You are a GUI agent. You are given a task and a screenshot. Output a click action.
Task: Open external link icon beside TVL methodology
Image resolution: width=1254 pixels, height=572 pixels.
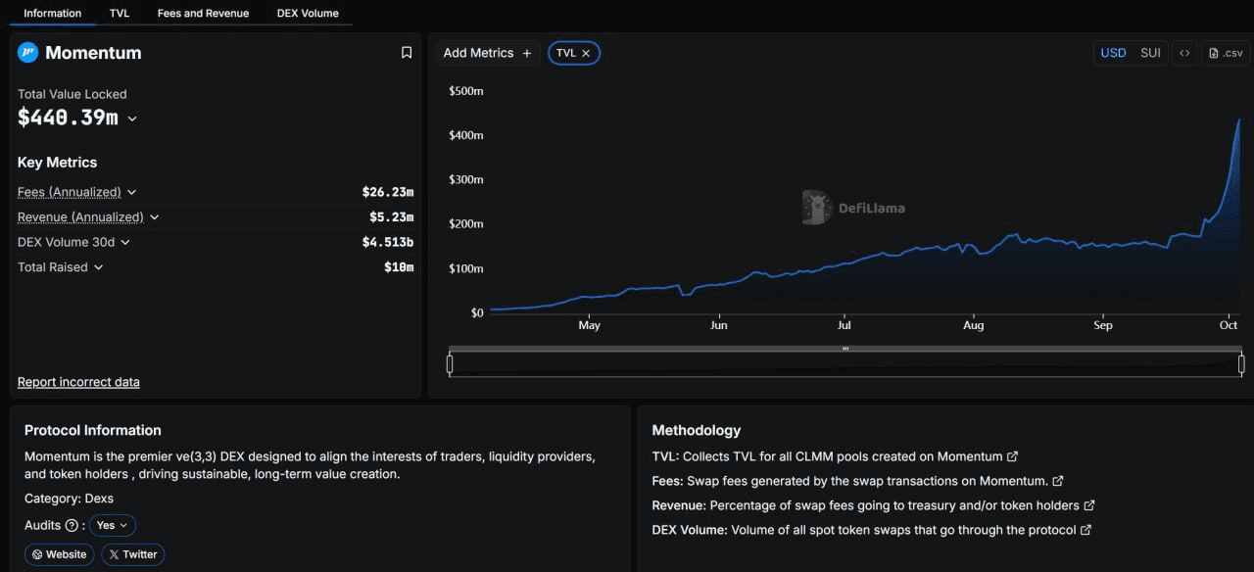click(x=1013, y=456)
